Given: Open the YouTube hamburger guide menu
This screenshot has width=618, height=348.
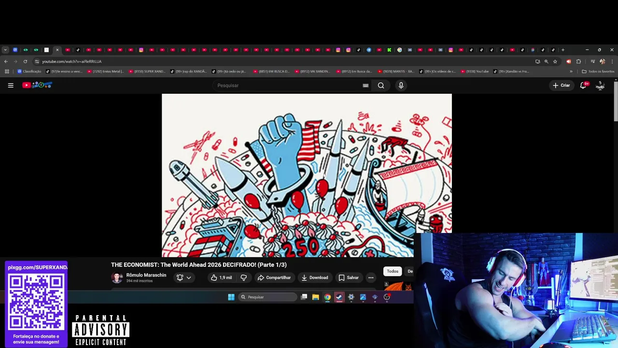Looking at the screenshot, I should coord(11,86).
